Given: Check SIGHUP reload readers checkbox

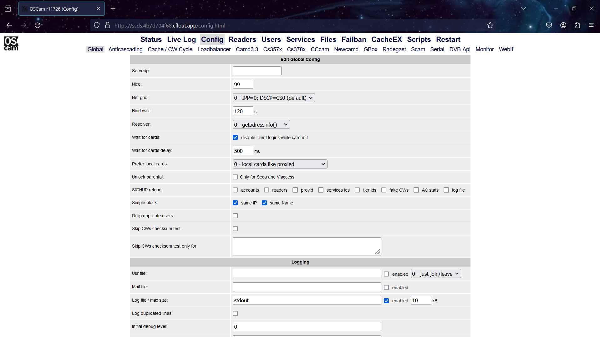Looking at the screenshot, I should pos(267,190).
